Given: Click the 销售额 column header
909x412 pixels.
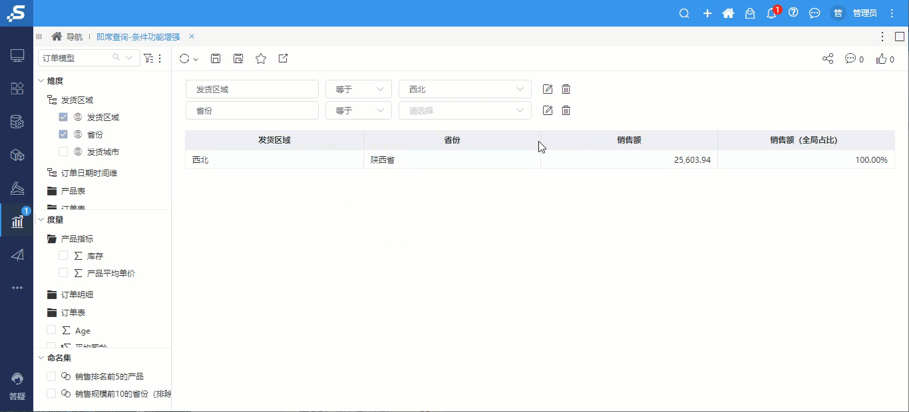Looking at the screenshot, I should pyautogui.click(x=629, y=140).
